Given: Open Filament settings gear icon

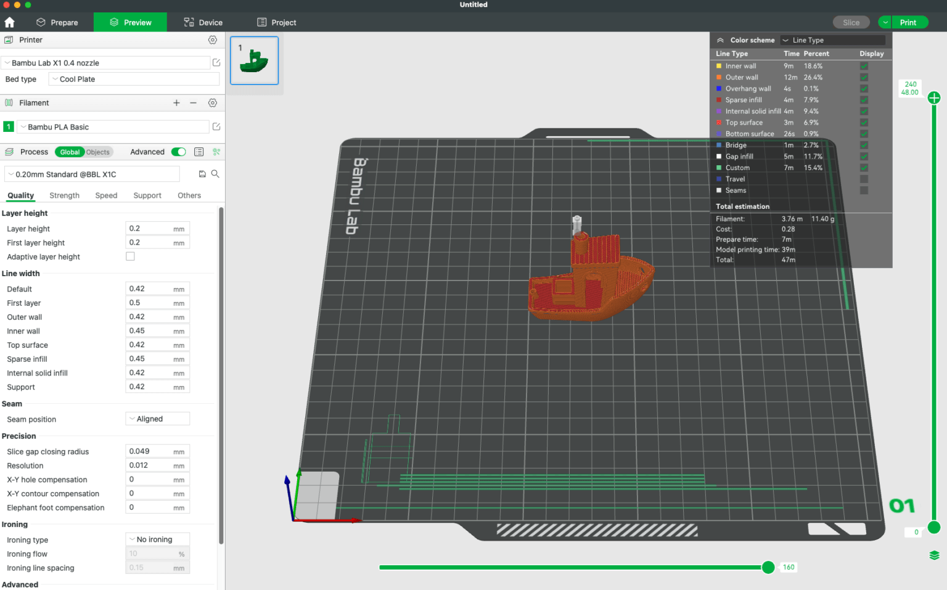Looking at the screenshot, I should pyautogui.click(x=213, y=102).
